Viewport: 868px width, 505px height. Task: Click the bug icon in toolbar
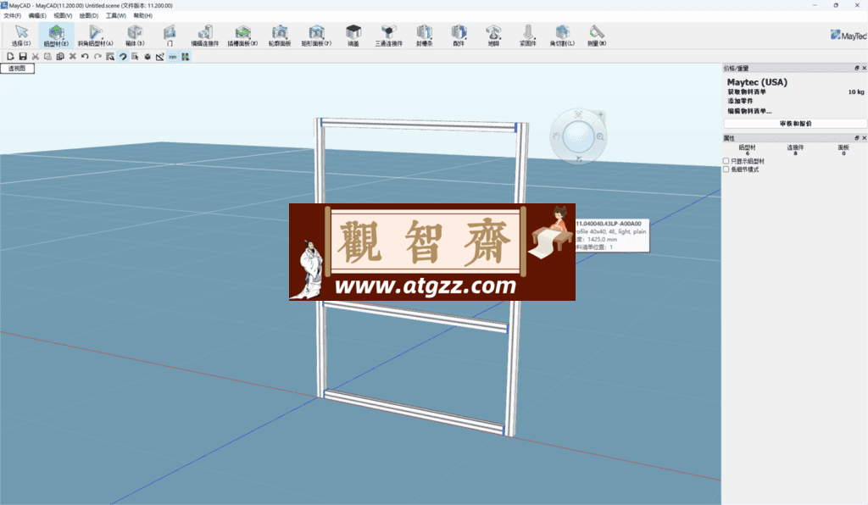pyautogui.click(x=147, y=57)
